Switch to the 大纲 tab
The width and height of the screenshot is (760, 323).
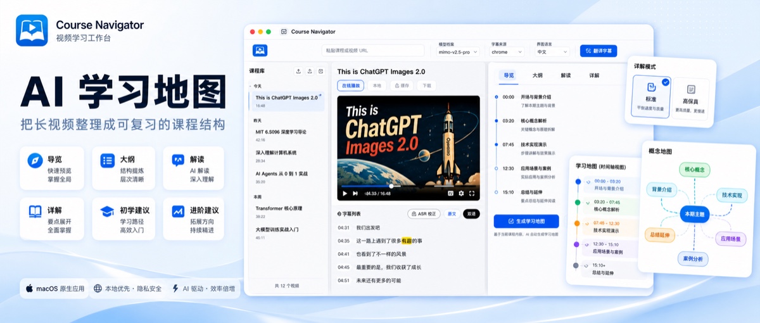tap(537, 75)
